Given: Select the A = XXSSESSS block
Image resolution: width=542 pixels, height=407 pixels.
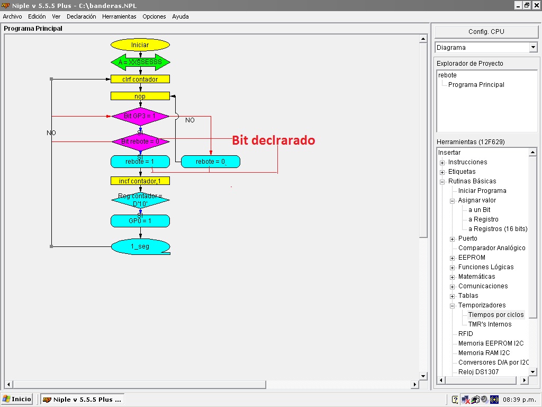Looking at the screenshot, I should point(140,63).
